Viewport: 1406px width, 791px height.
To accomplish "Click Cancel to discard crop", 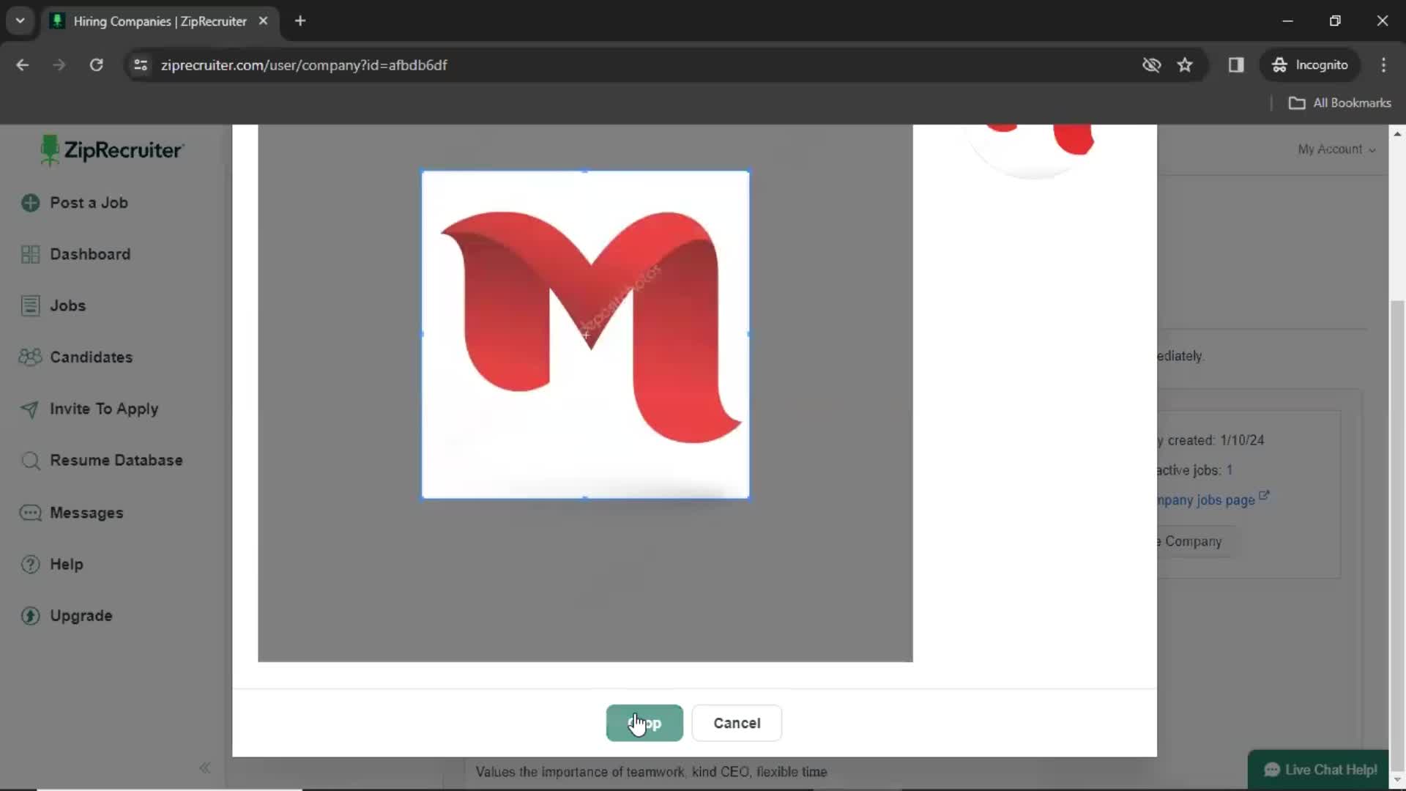I will 737,722.
